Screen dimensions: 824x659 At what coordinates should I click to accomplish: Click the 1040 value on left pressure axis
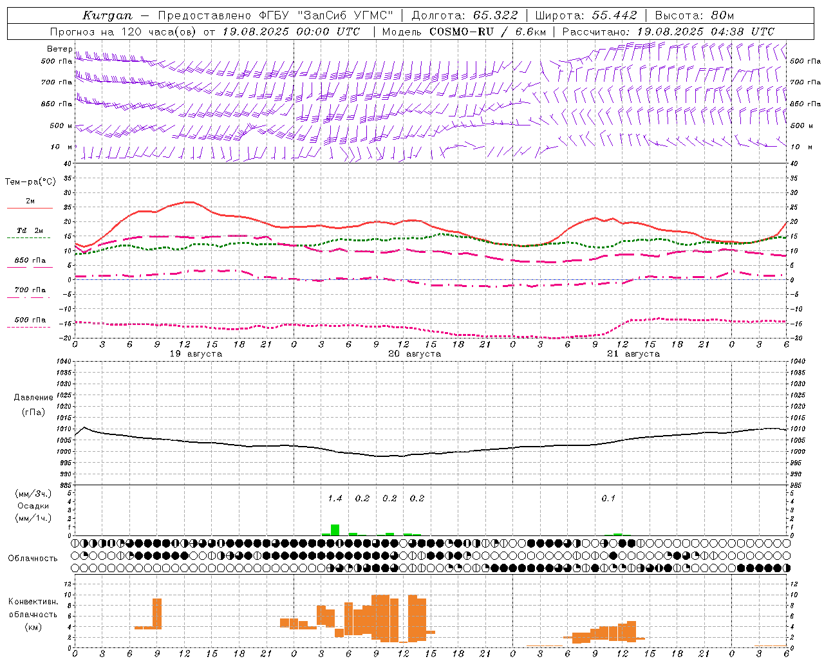66,362
